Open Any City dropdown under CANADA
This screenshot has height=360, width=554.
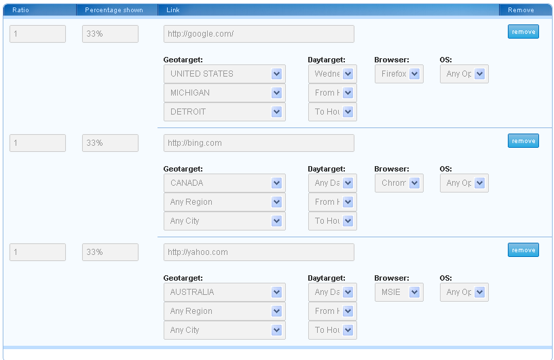pos(225,221)
